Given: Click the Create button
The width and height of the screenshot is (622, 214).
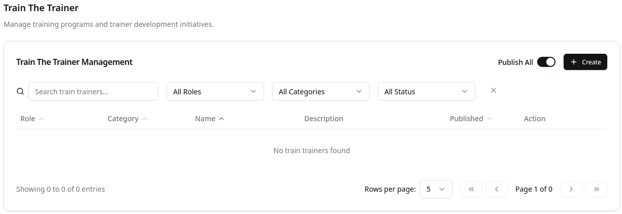Looking at the screenshot, I should pos(585,62).
